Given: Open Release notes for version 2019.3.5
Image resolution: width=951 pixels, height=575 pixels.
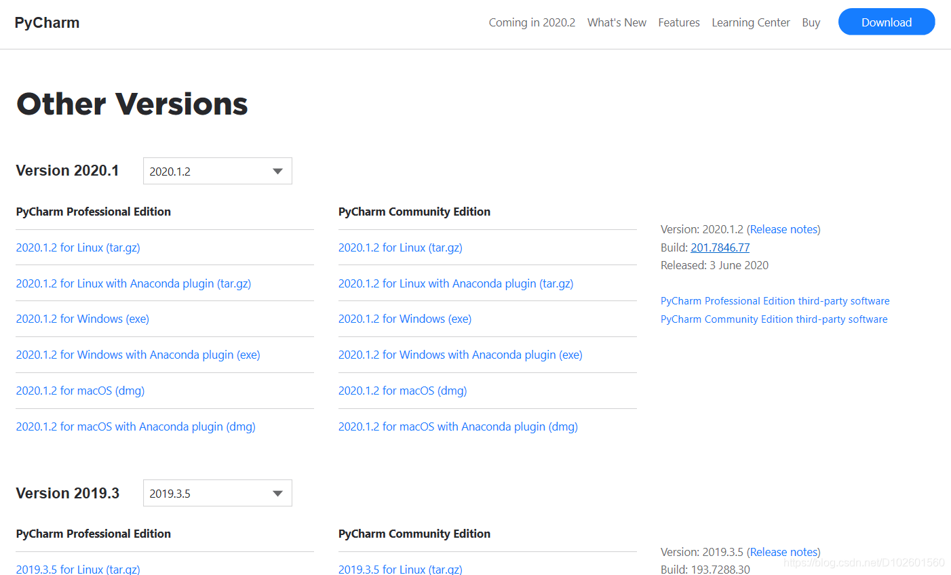Looking at the screenshot, I should pos(783,552).
